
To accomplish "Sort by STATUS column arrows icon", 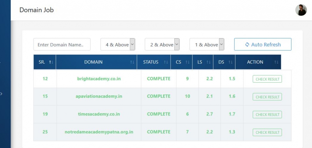I will point(166,62).
